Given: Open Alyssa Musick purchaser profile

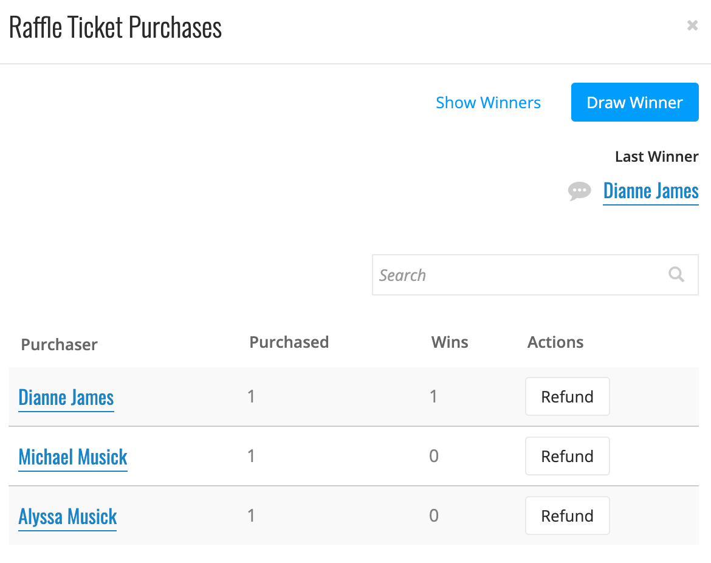Looking at the screenshot, I should pos(67,517).
